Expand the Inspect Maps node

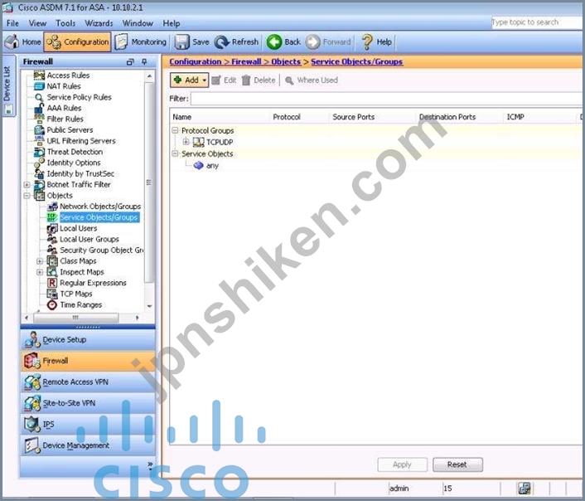click(x=40, y=272)
